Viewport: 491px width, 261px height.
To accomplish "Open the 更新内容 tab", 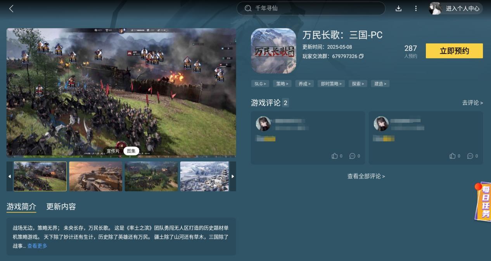I will [61, 206].
